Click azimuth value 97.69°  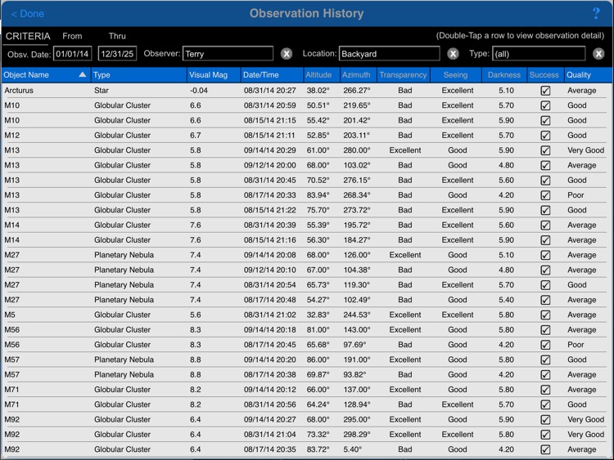click(354, 345)
